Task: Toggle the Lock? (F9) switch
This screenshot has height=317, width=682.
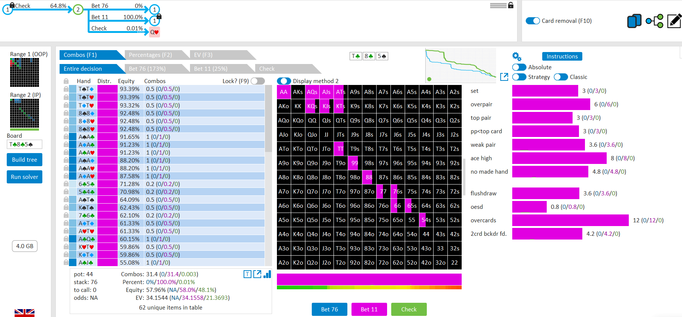Action: pyautogui.click(x=258, y=81)
